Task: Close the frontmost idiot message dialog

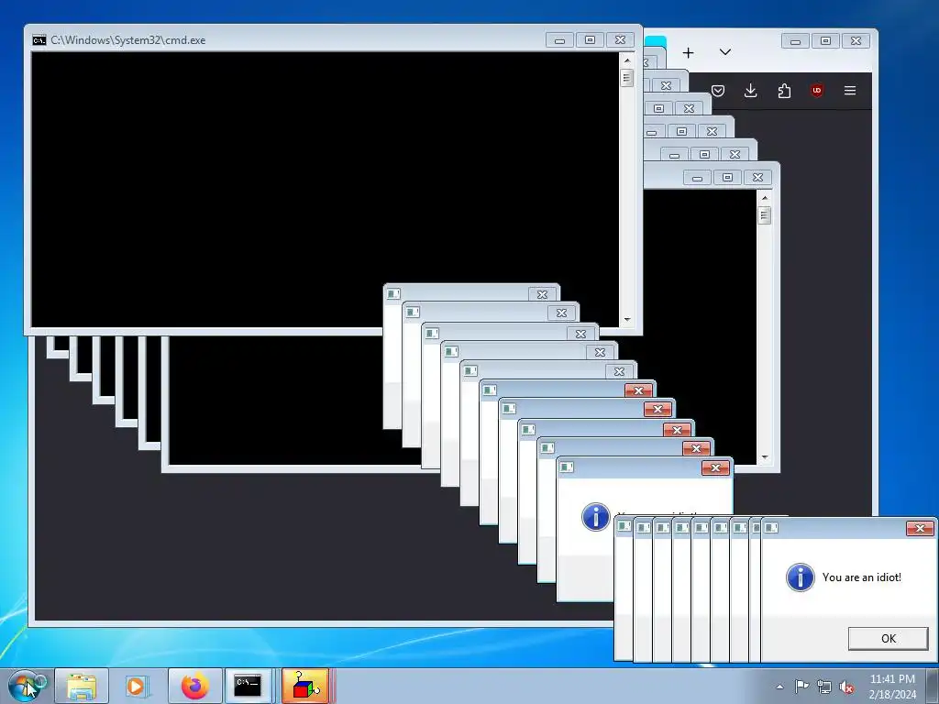Action: point(920,528)
